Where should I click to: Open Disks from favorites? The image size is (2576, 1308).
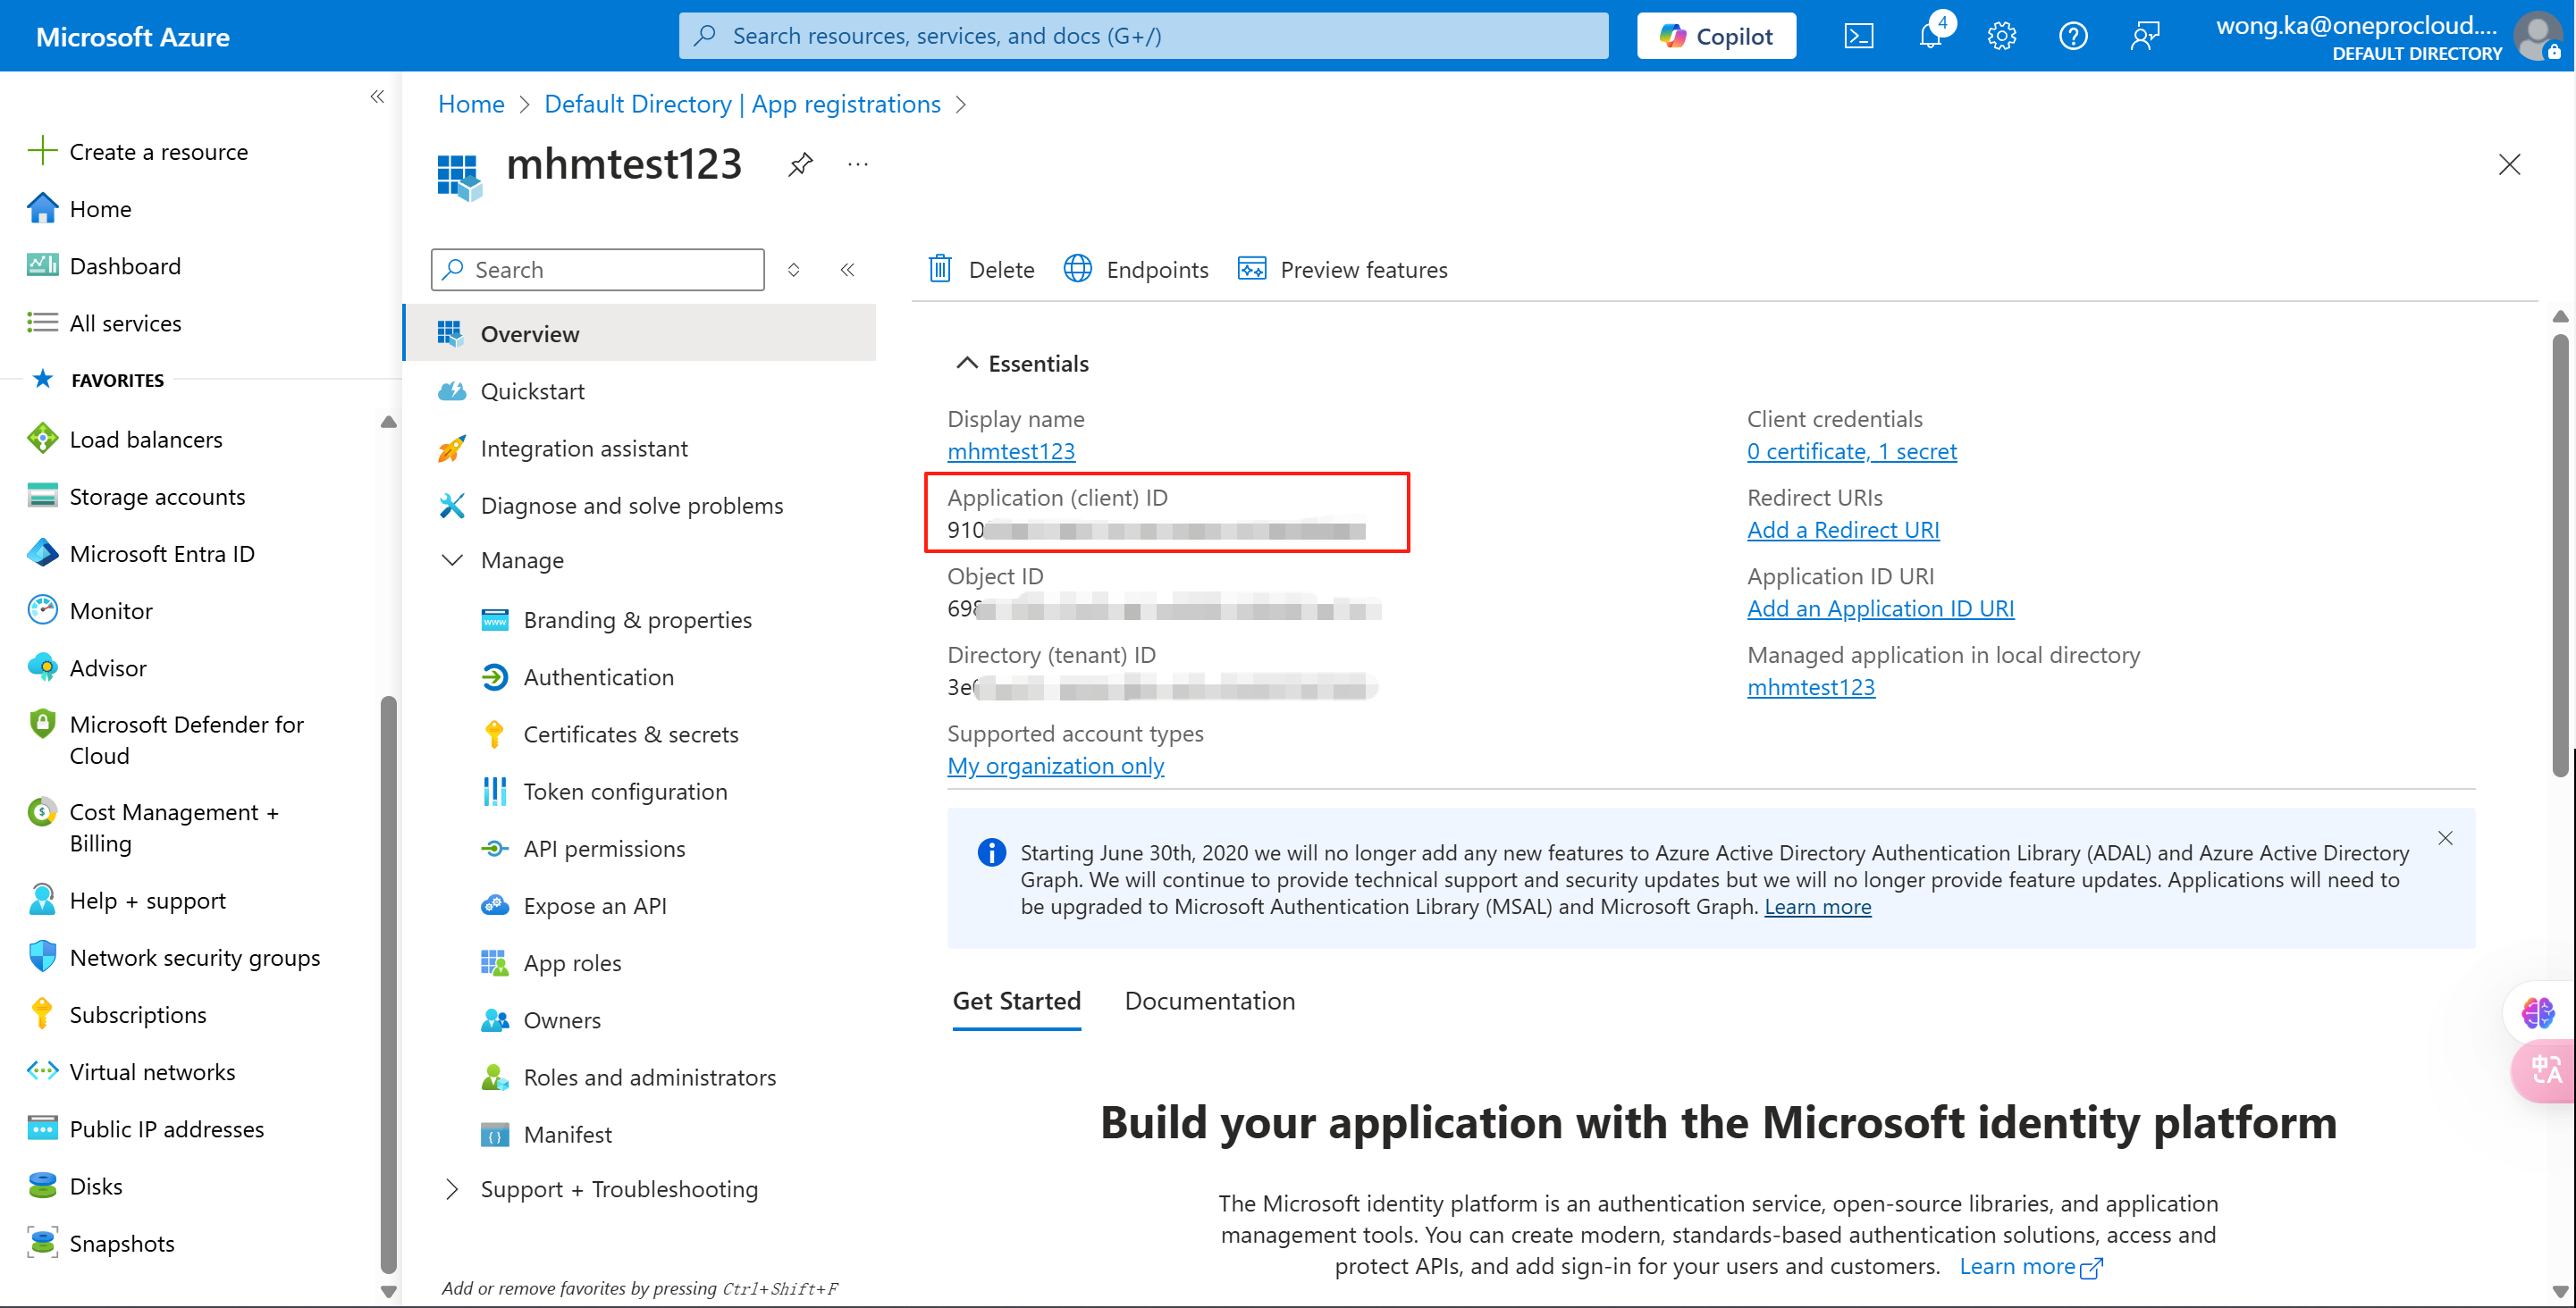point(75,1186)
